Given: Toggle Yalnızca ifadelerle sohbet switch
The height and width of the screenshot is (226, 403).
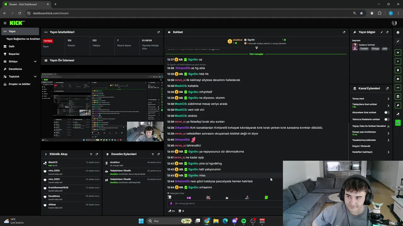Looking at the screenshot, I should coord(387,119).
